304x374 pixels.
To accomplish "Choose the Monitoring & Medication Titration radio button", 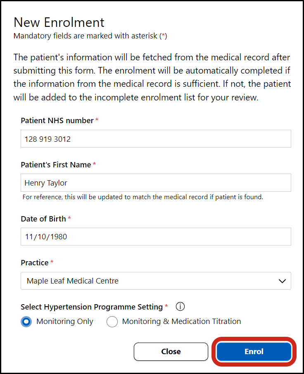I will coord(112,322).
